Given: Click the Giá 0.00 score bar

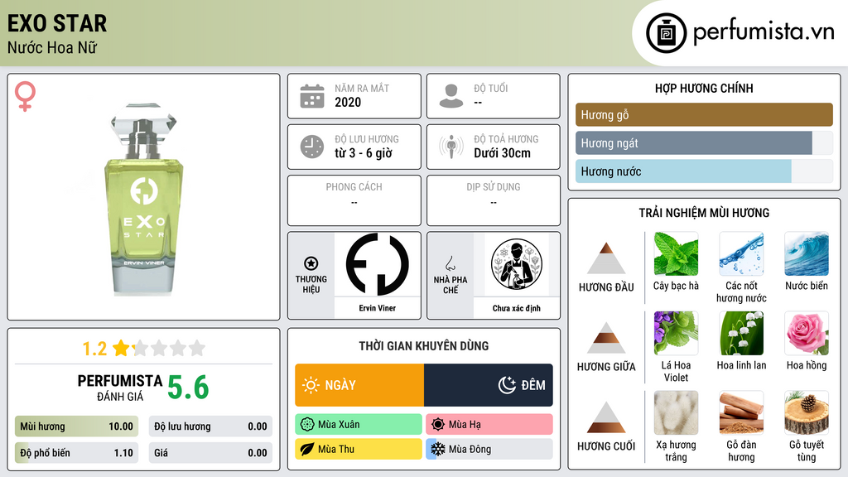Looking at the screenshot, I should [x=210, y=453].
